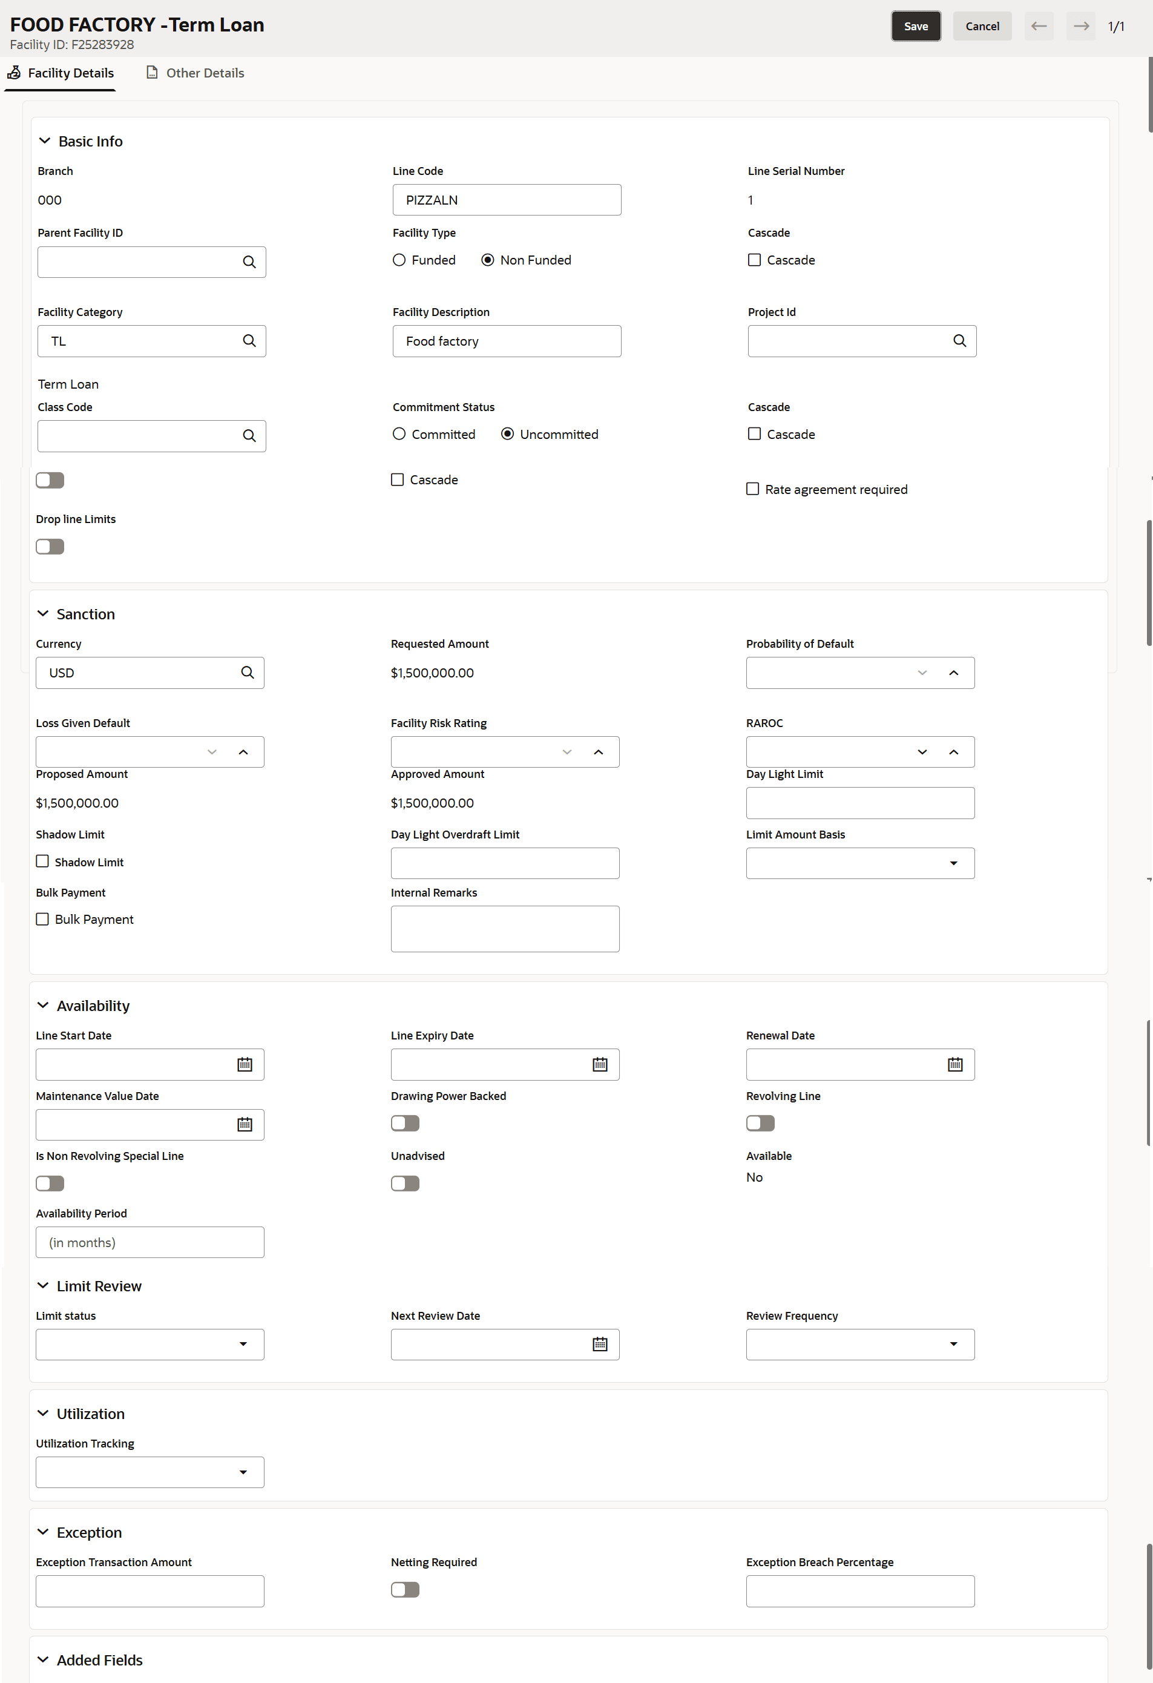1153x1683 pixels.
Task: Toggle the Drop line Limits switch
Action: point(50,547)
